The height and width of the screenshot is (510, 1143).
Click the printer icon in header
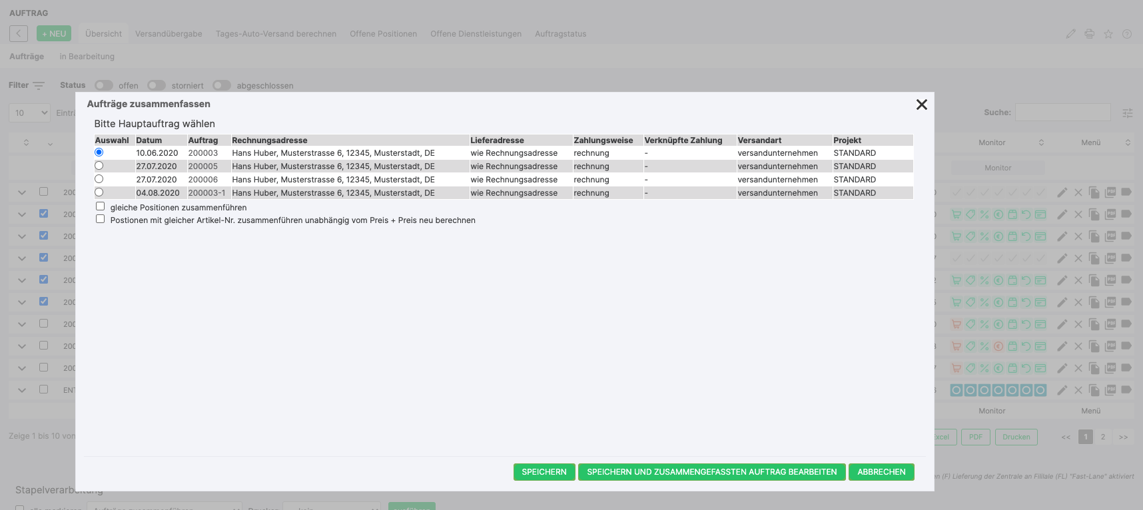coord(1089,34)
